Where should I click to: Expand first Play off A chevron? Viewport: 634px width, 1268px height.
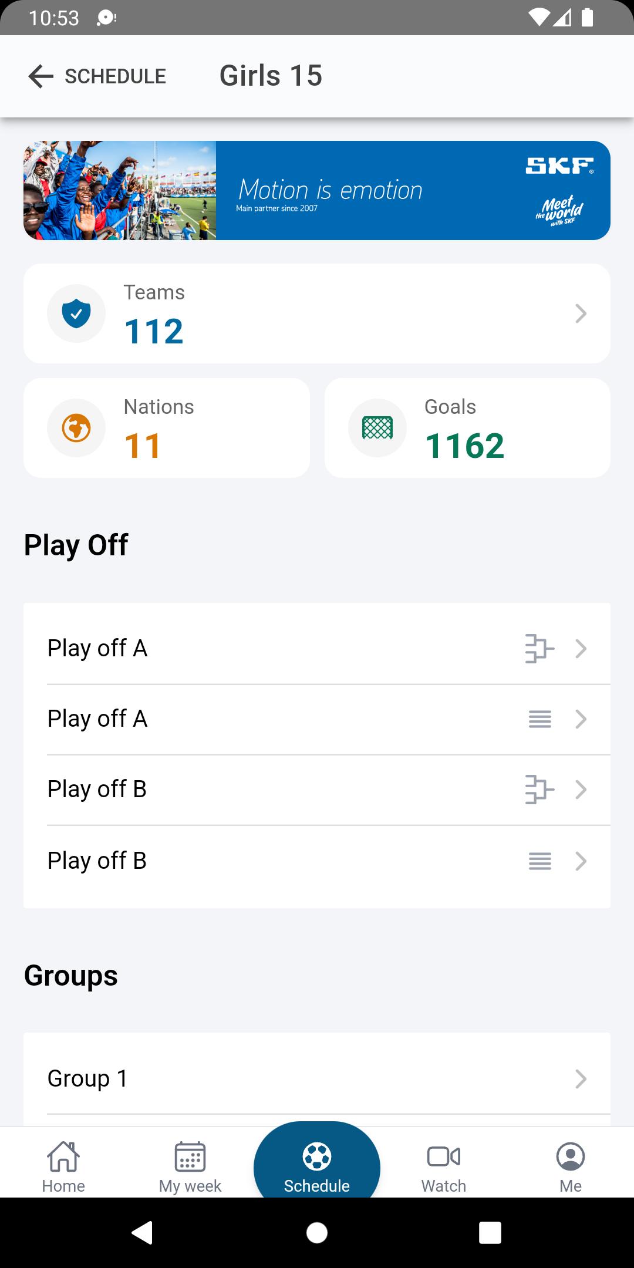[x=581, y=649]
